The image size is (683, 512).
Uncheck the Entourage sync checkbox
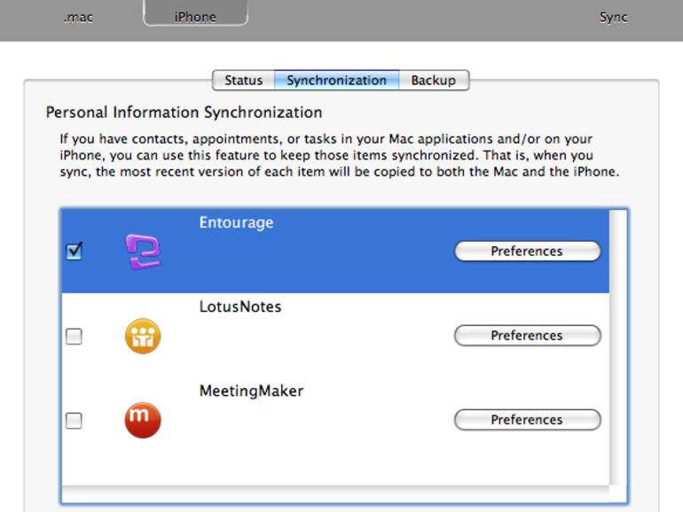[74, 251]
